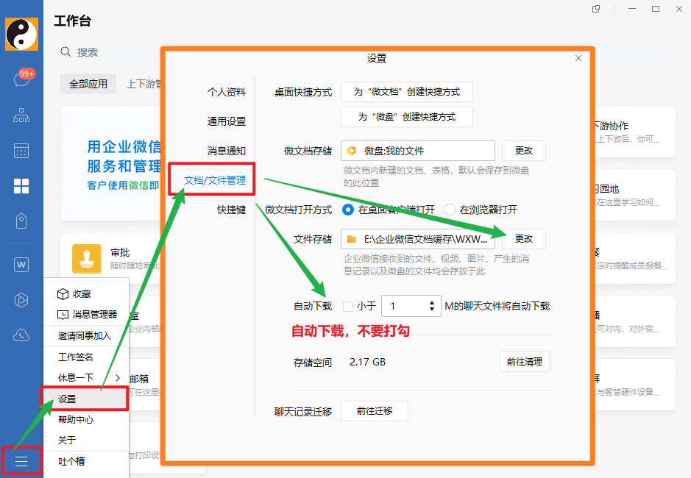
Task: Click 前往清理 storage button
Action: (x=525, y=362)
